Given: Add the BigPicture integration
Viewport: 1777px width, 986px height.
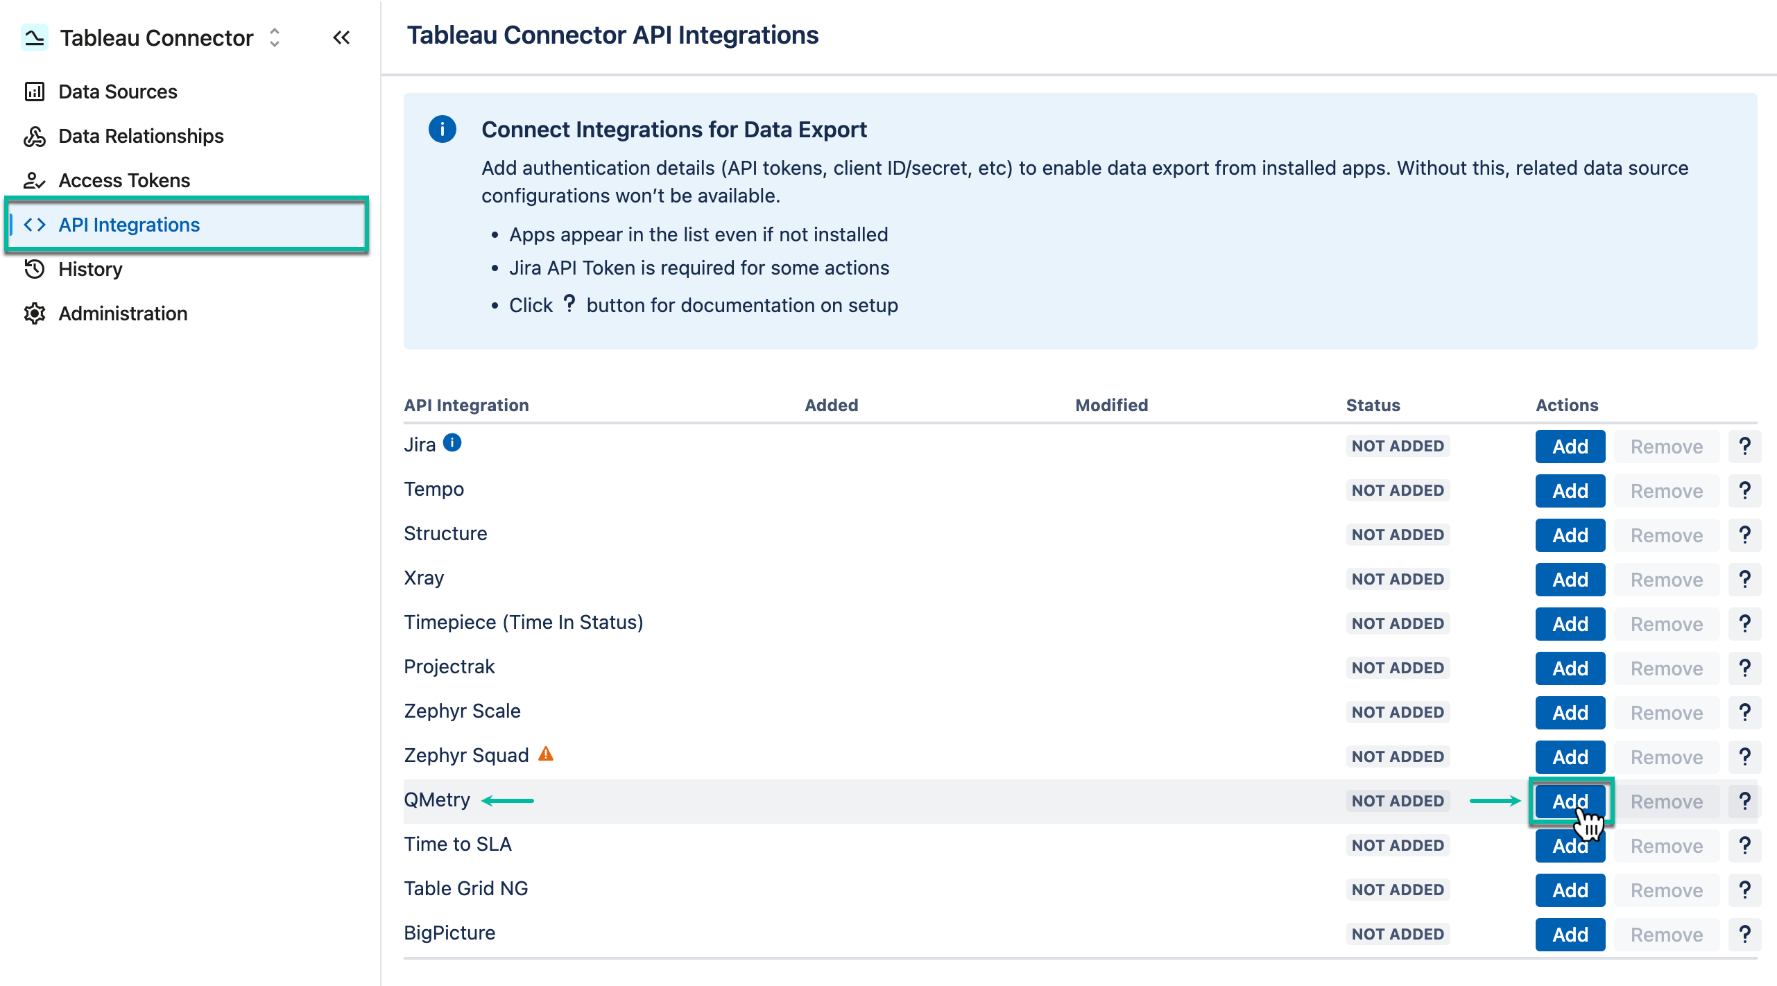Looking at the screenshot, I should pos(1570,934).
